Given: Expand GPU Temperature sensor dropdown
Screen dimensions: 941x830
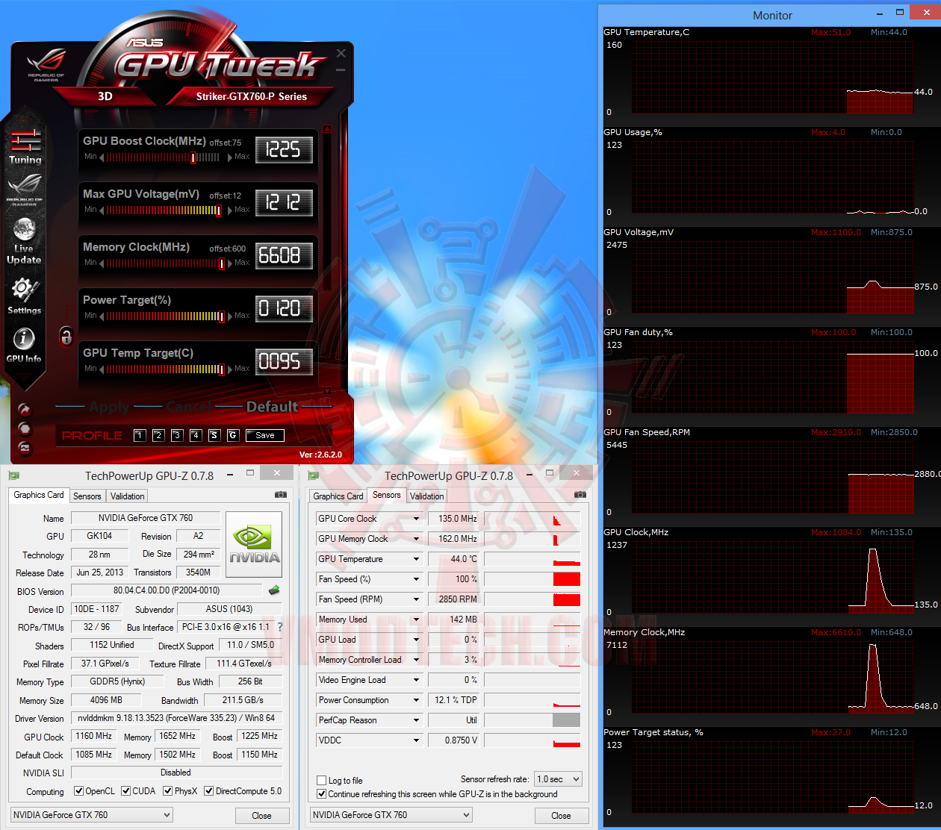Looking at the screenshot, I should [417, 559].
